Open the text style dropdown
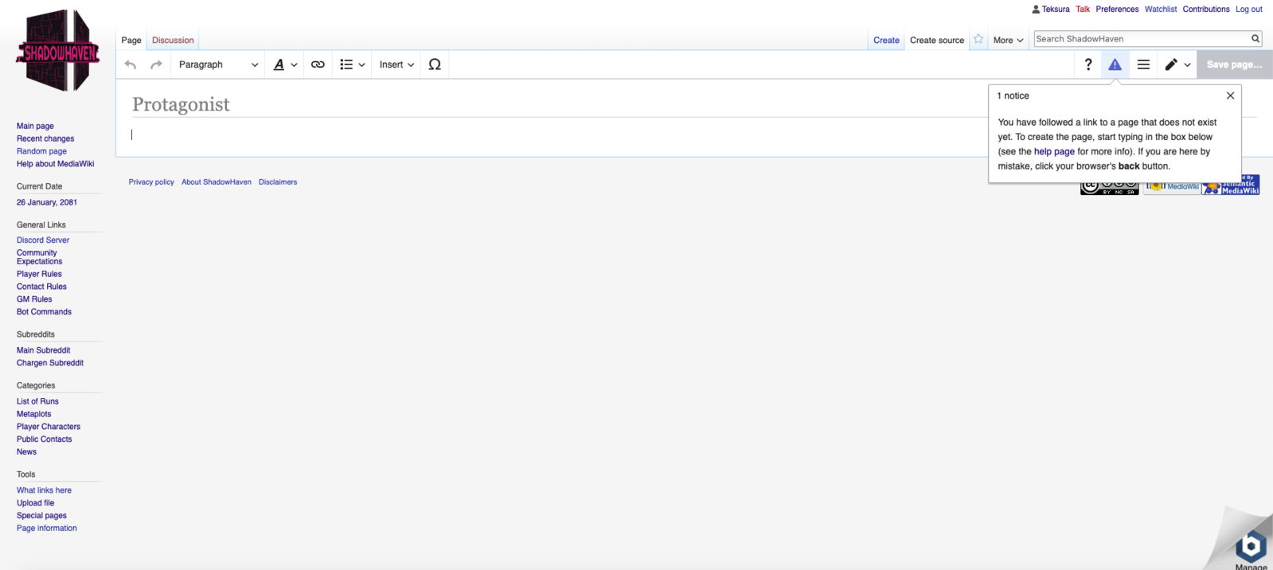The width and height of the screenshot is (1273, 570). [x=285, y=64]
